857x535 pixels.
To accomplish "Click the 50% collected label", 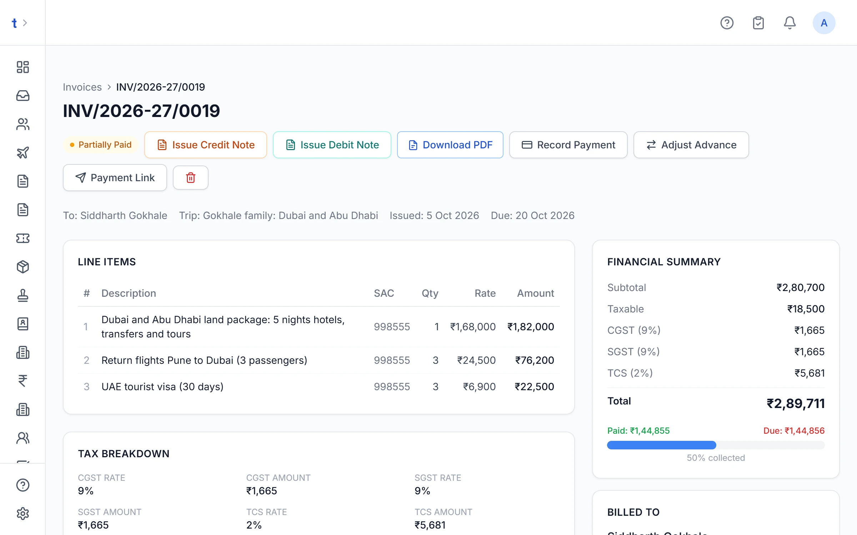I will pyautogui.click(x=716, y=458).
